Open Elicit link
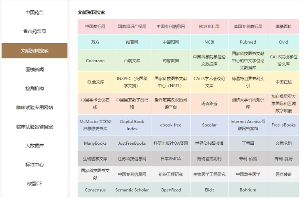The width and height of the screenshot is (306, 201). coord(212,192)
